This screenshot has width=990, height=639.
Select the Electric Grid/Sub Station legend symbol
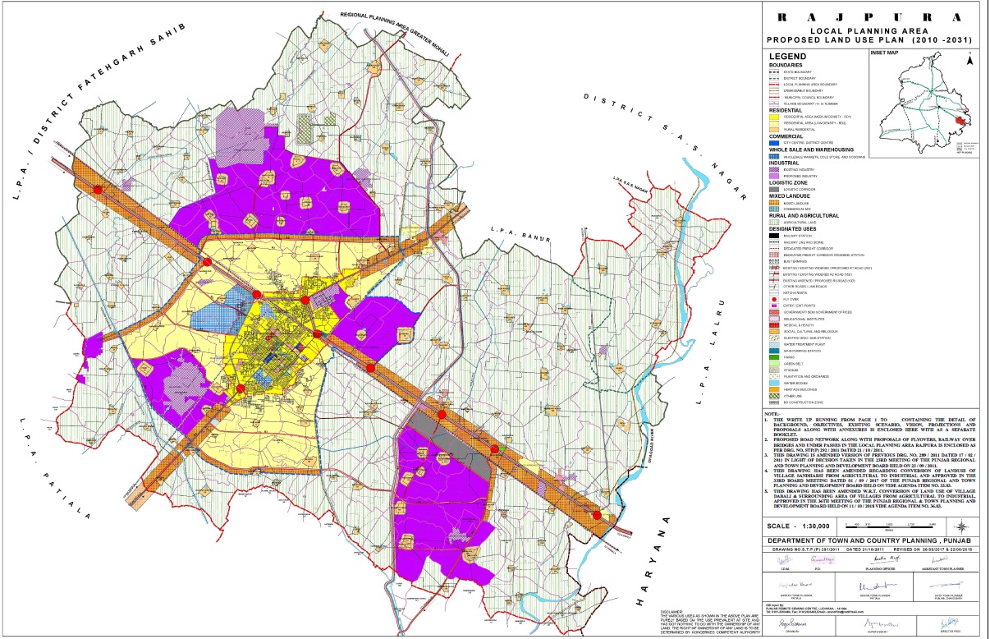[772, 338]
